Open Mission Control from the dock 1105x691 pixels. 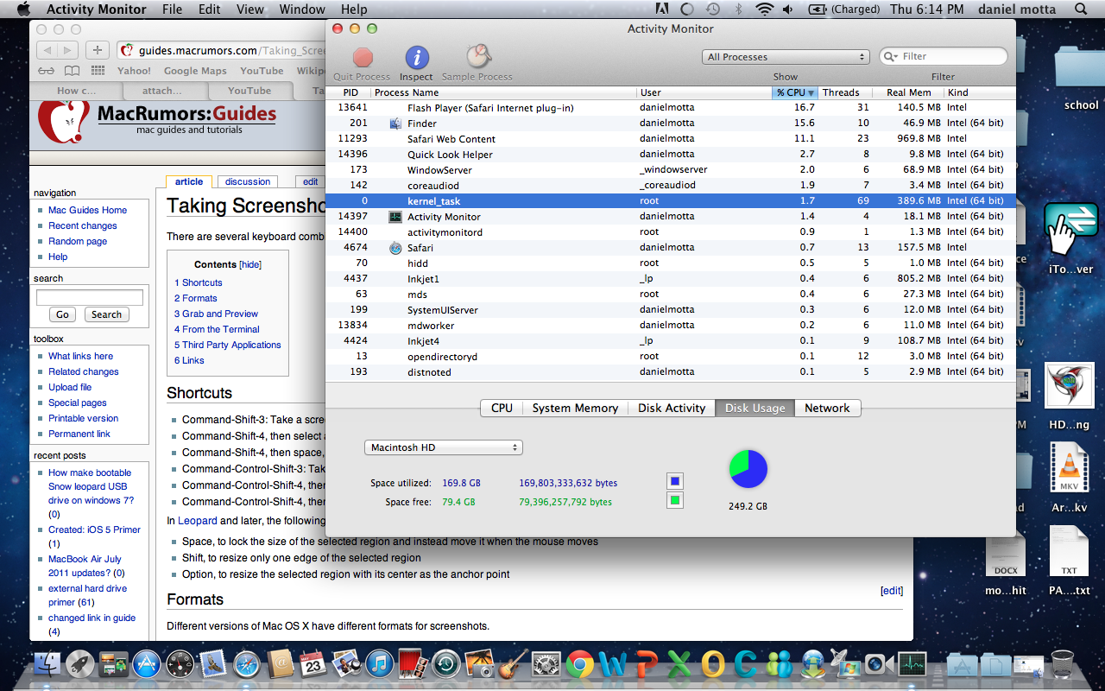tap(114, 664)
